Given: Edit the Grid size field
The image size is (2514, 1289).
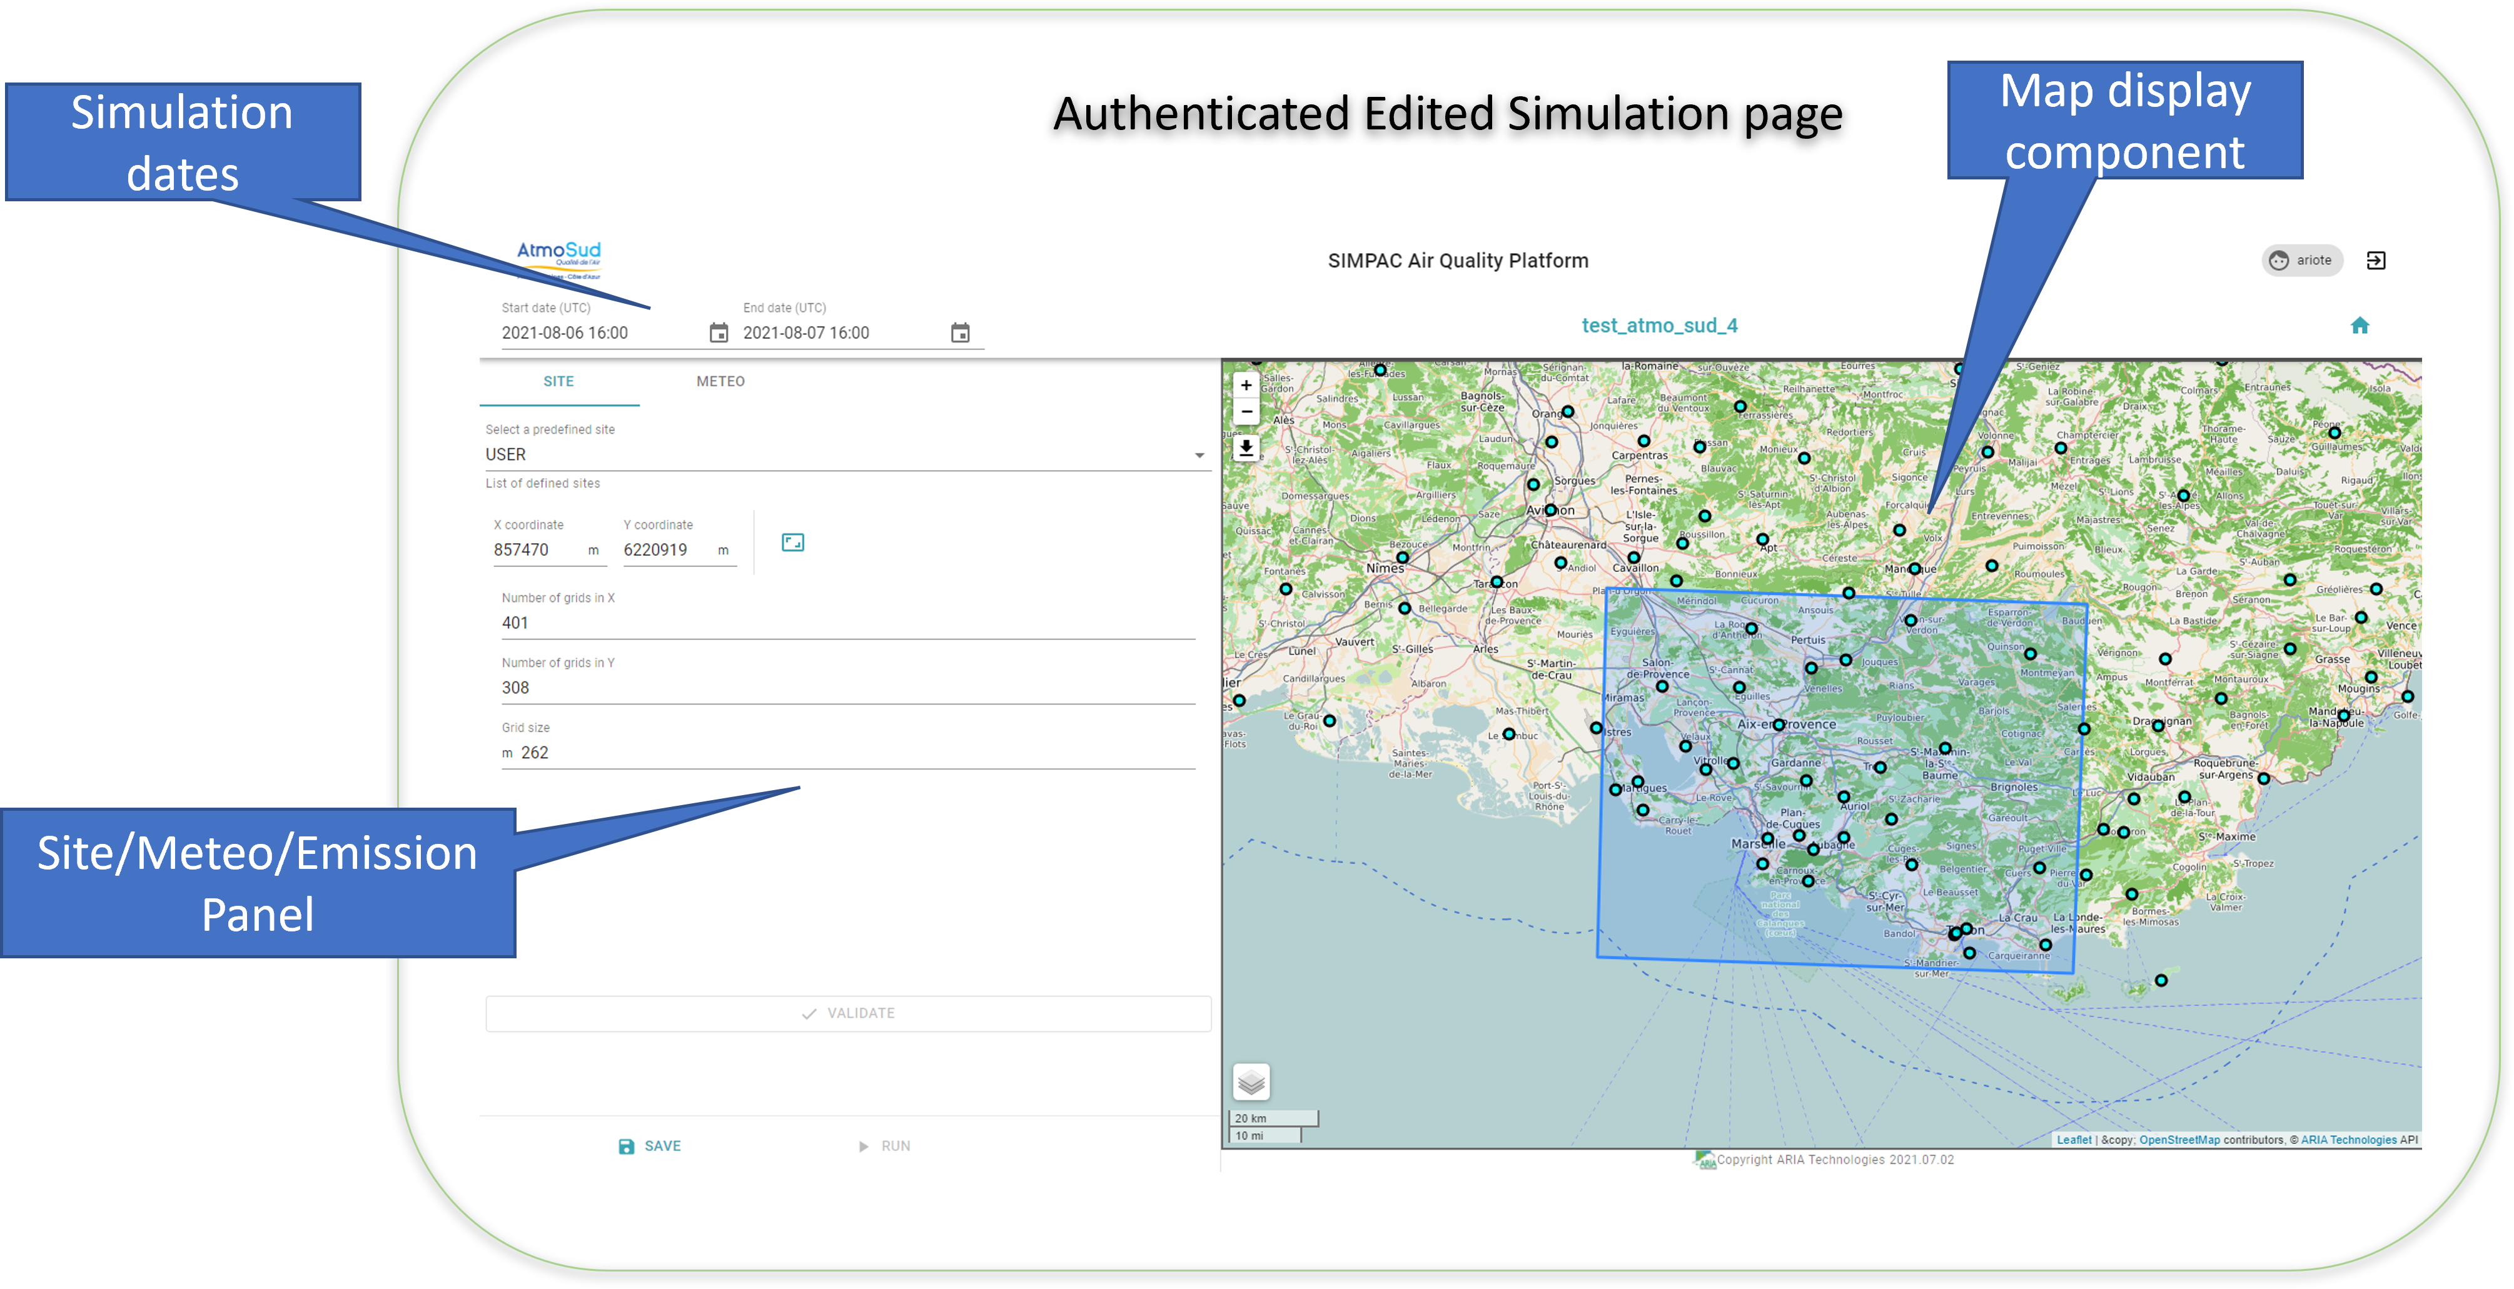Looking at the screenshot, I should (847, 753).
